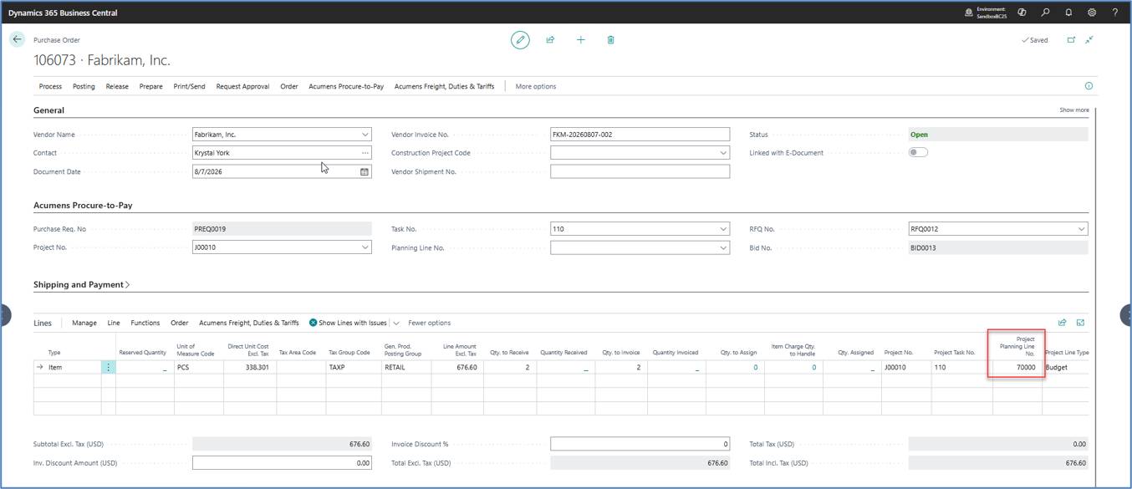The image size is (1132, 489).
Task: Delete the order with trash icon
Action: point(610,39)
